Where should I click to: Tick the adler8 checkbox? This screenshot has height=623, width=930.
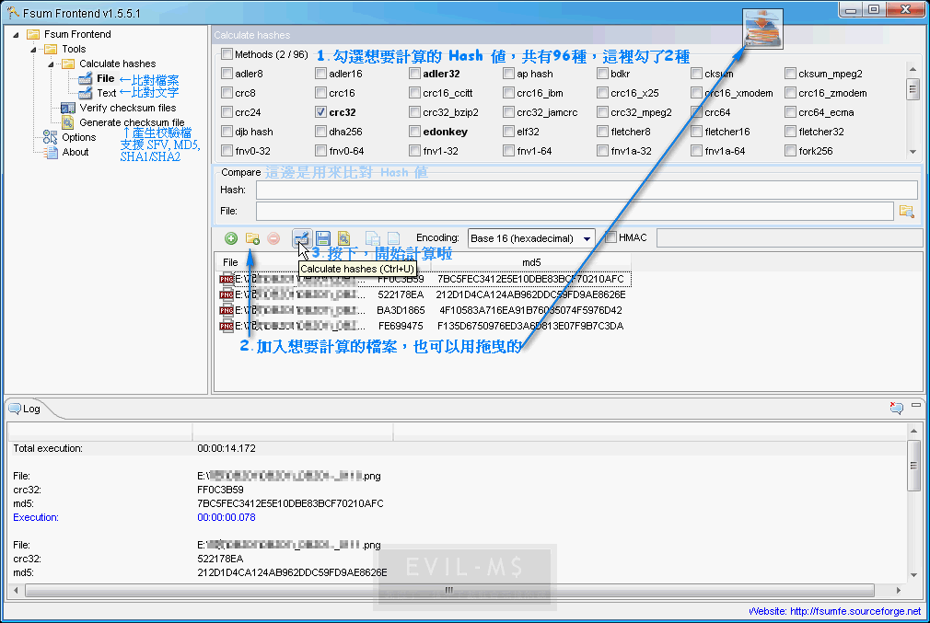[227, 74]
